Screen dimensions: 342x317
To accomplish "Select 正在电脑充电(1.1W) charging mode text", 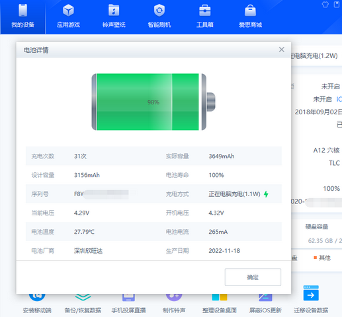I will [x=234, y=194].
